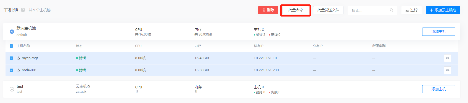Click the search magnifier icon
Viewport: 468px width, 103px height.
point(391,10)
